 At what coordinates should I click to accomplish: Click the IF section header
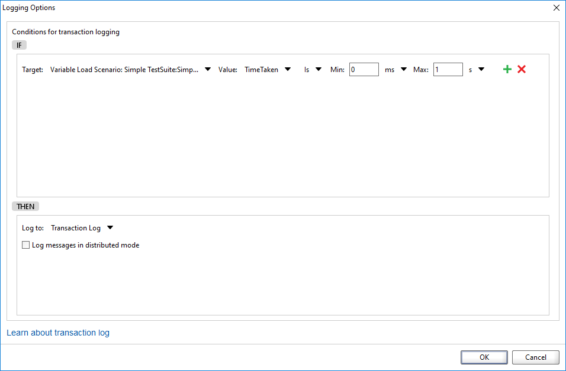18,45
